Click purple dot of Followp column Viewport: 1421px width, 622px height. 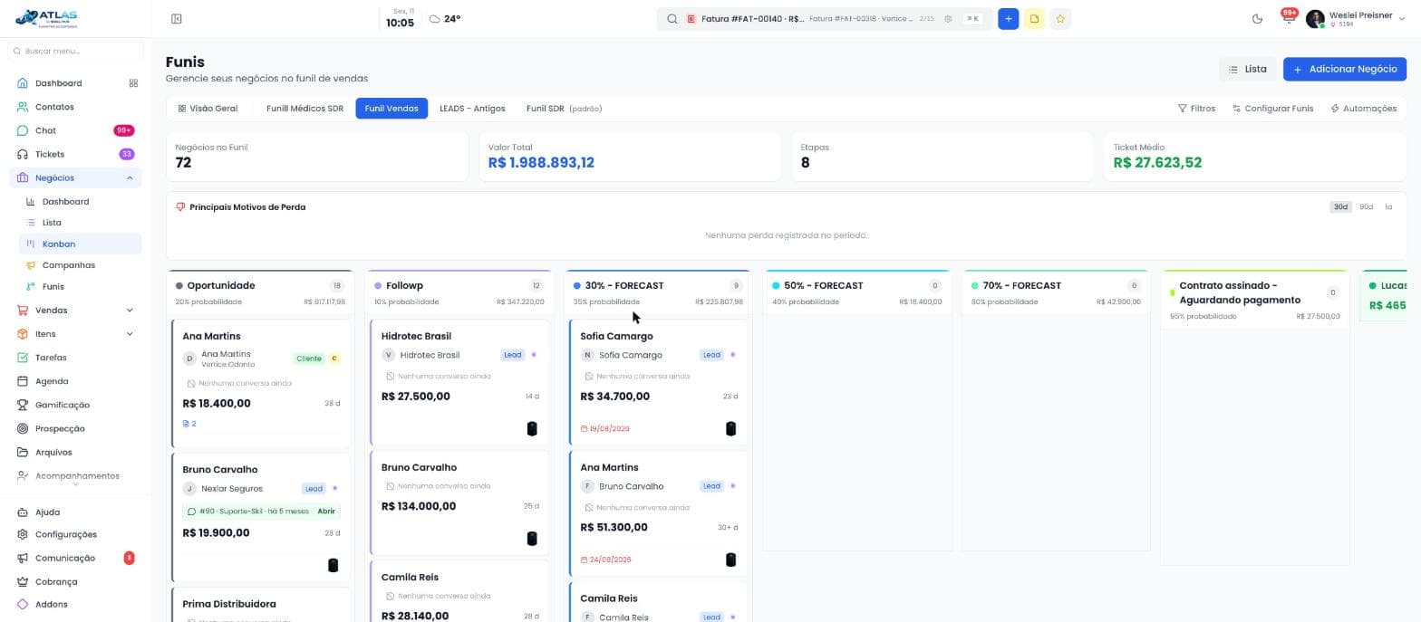coord(378,286)
